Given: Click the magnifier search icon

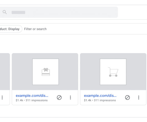Looking at the screenshot, I should (5, 12).
